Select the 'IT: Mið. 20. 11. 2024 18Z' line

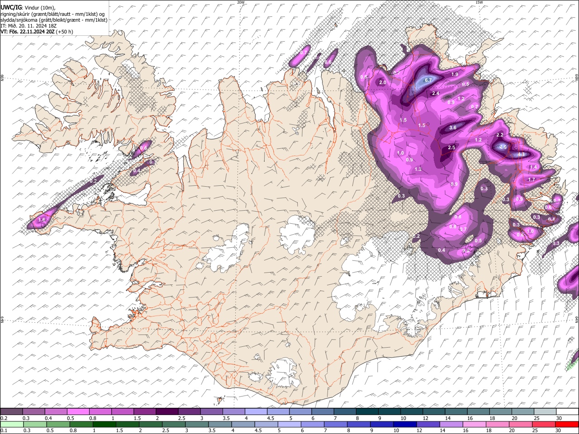click(28, 26)
